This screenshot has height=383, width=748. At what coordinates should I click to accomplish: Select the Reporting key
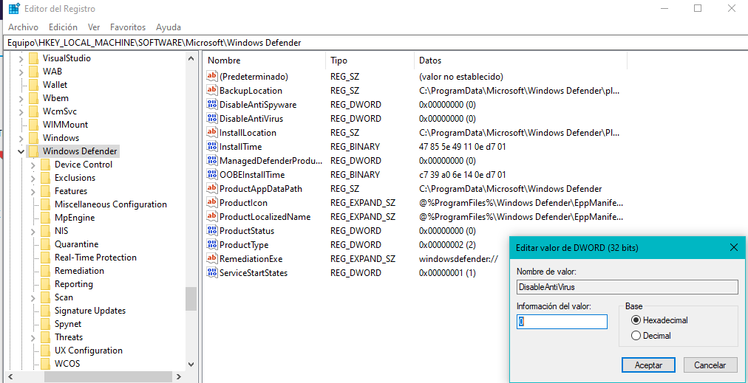[74, 284]
